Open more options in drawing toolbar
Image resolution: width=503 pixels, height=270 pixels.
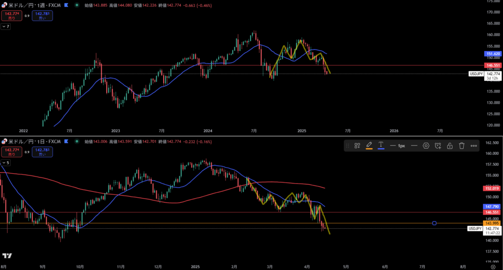coord(474,146)
